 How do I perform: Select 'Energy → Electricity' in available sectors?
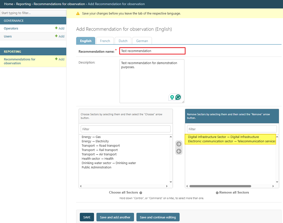pyautogui.click(x=95, y=141)
